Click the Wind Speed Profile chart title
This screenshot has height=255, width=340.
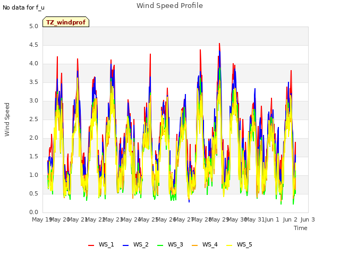click(x=169, y=6)
